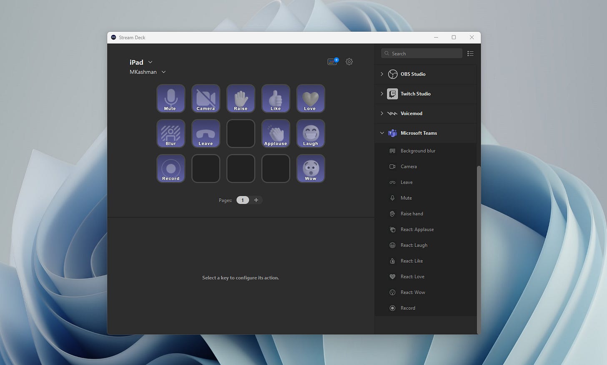Click the Stream Deck title bar app icon

113,38
